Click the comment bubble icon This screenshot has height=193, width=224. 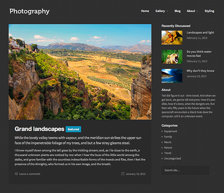click(x=16, y=174)
